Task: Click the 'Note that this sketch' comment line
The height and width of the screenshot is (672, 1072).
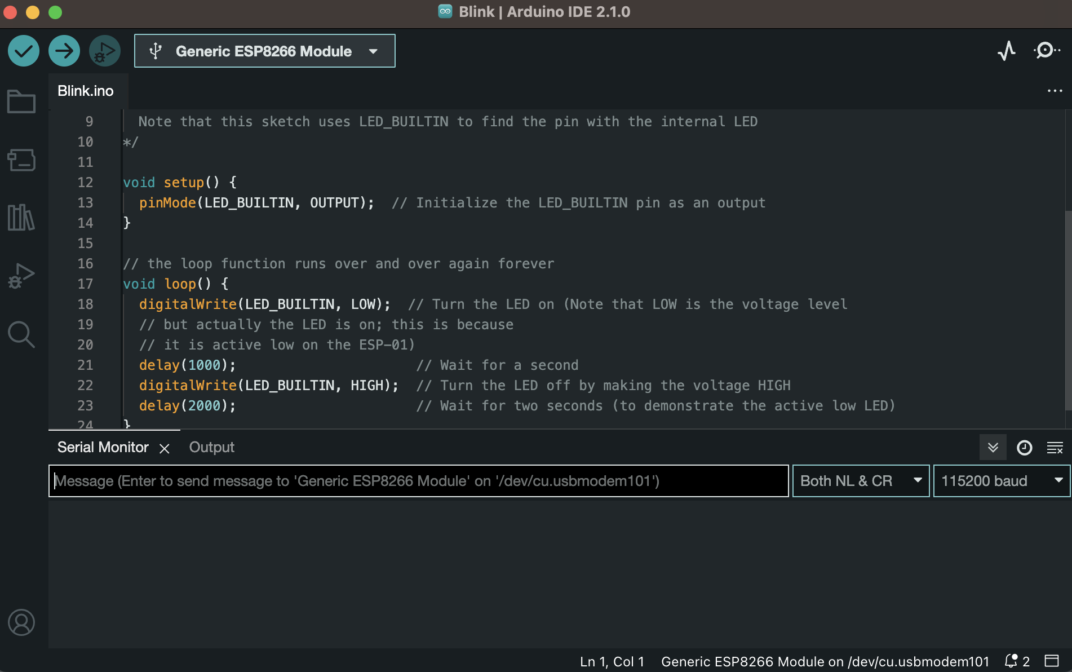Action: coord(448,122)
